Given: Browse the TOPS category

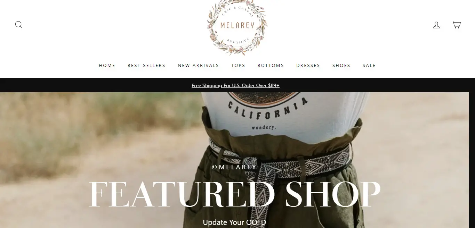Looking at the screenshot, I should click(238, 65).
